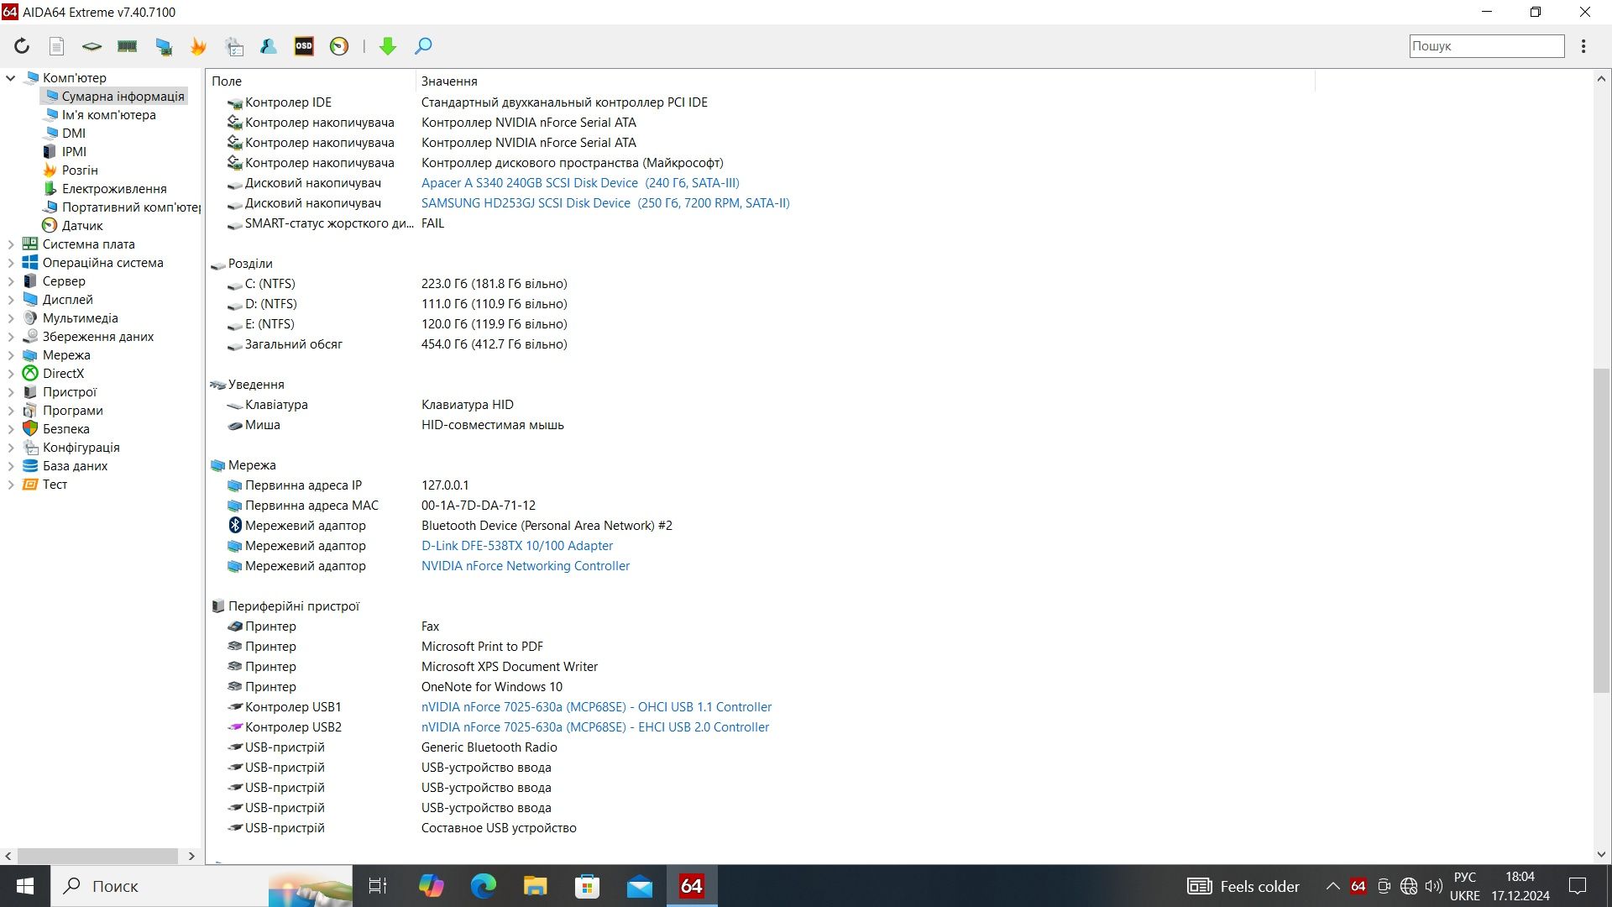Select Ім'я комп'ютера tree item
This screenshot has height=907, width=1612.
click(108, 115)
